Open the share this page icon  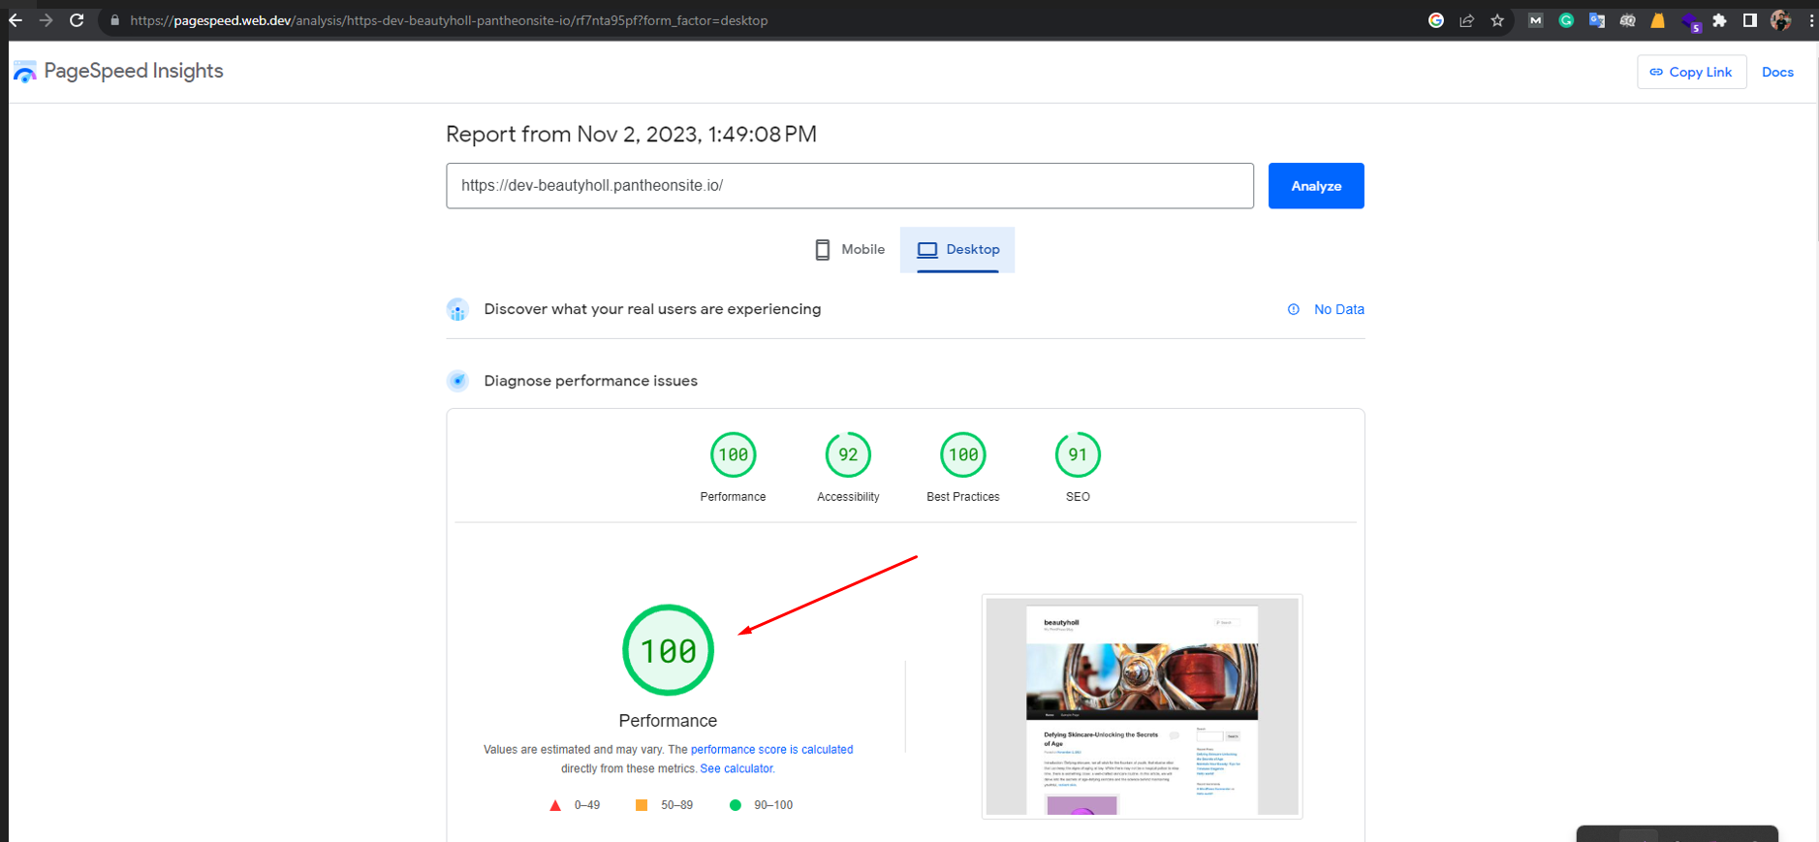coord(1466,20)
